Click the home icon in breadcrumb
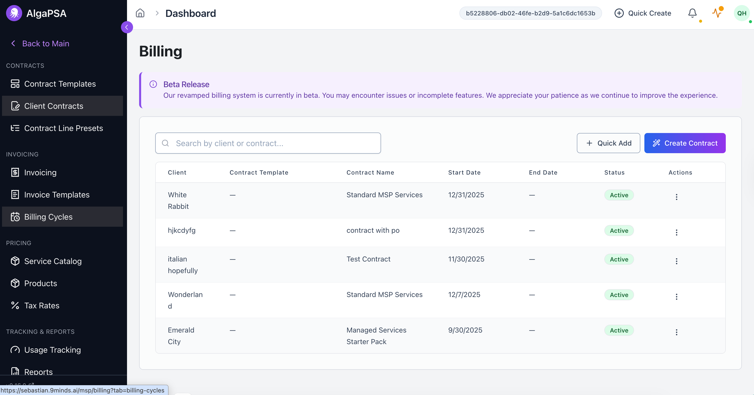The image size is (754, 395). pyautogui.click(x=140, y=13)
